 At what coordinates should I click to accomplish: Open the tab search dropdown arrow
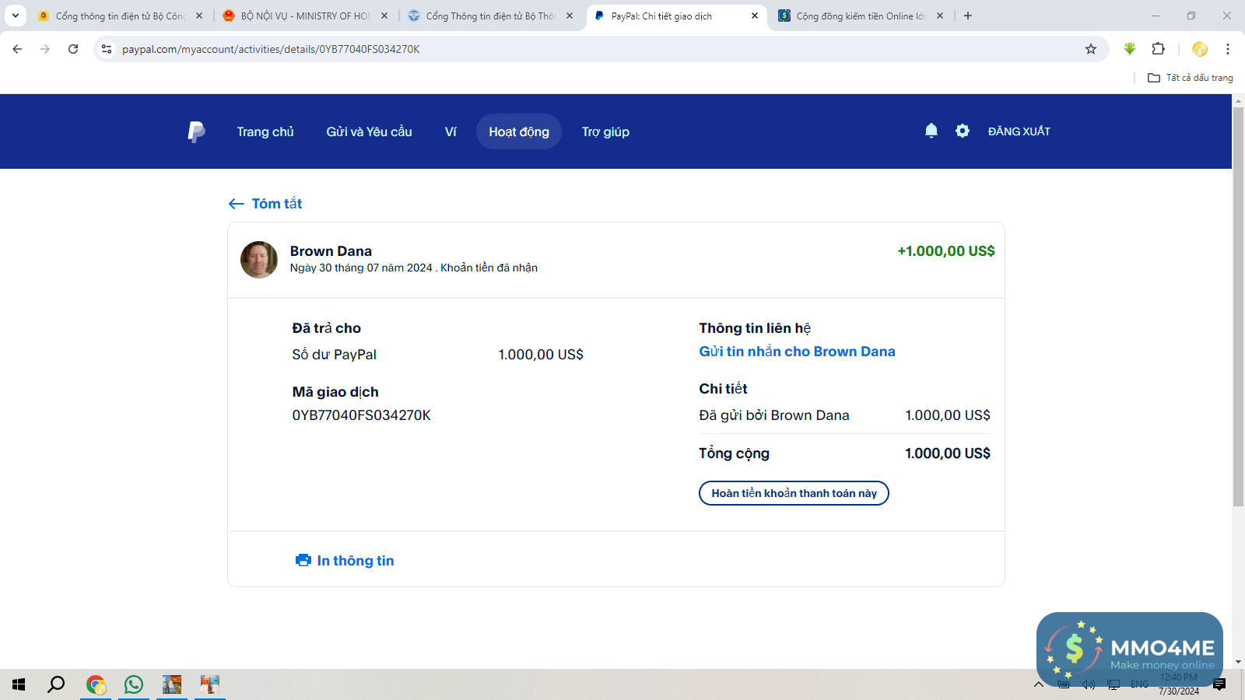click(x=16, y=16)
